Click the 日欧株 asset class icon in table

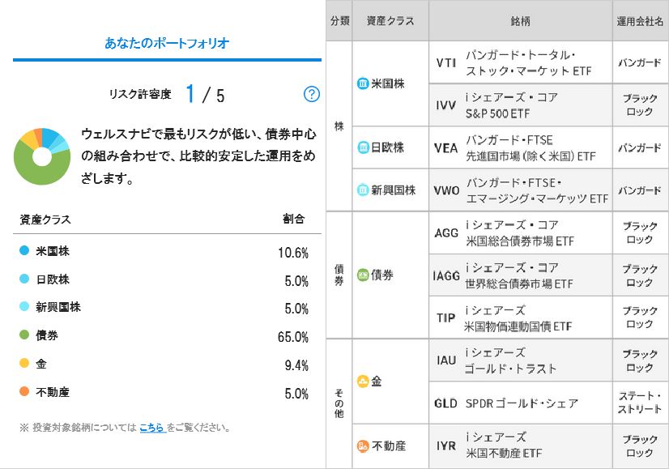tap(363, 147)
